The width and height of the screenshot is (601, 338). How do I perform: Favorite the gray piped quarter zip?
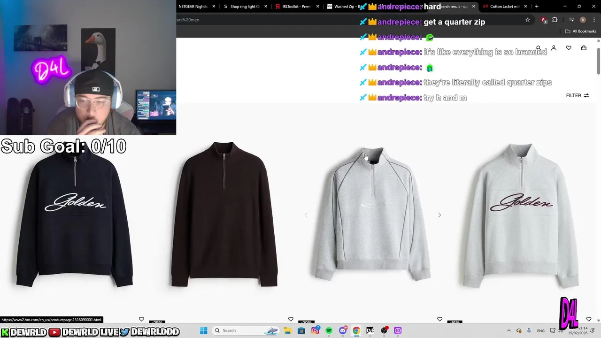[x=439, y=319]
